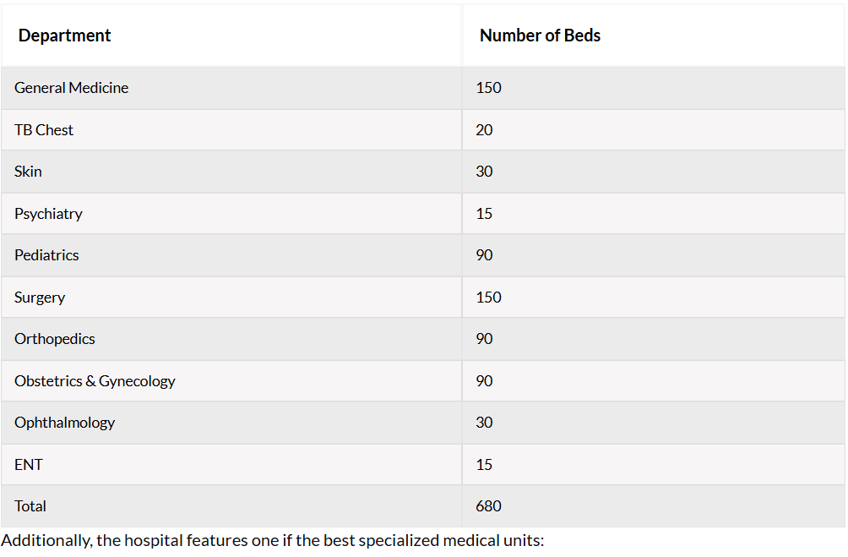
Task: Select the Total row label
Action: point(30,506)
